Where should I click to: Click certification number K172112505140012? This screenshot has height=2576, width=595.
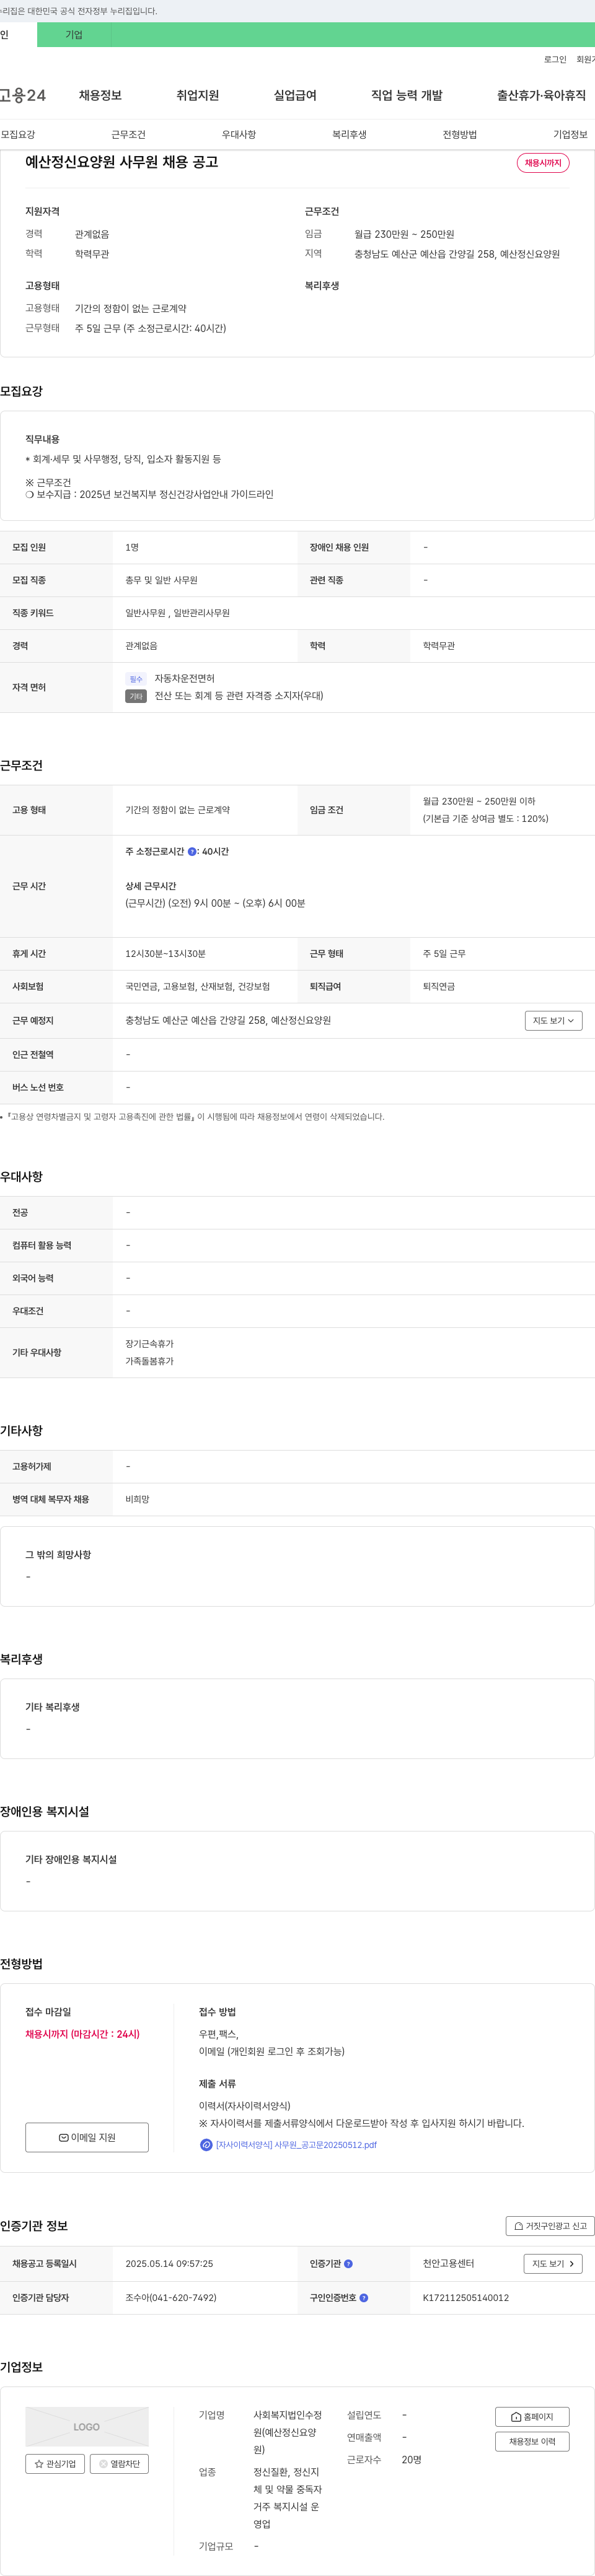[466, 2298]
